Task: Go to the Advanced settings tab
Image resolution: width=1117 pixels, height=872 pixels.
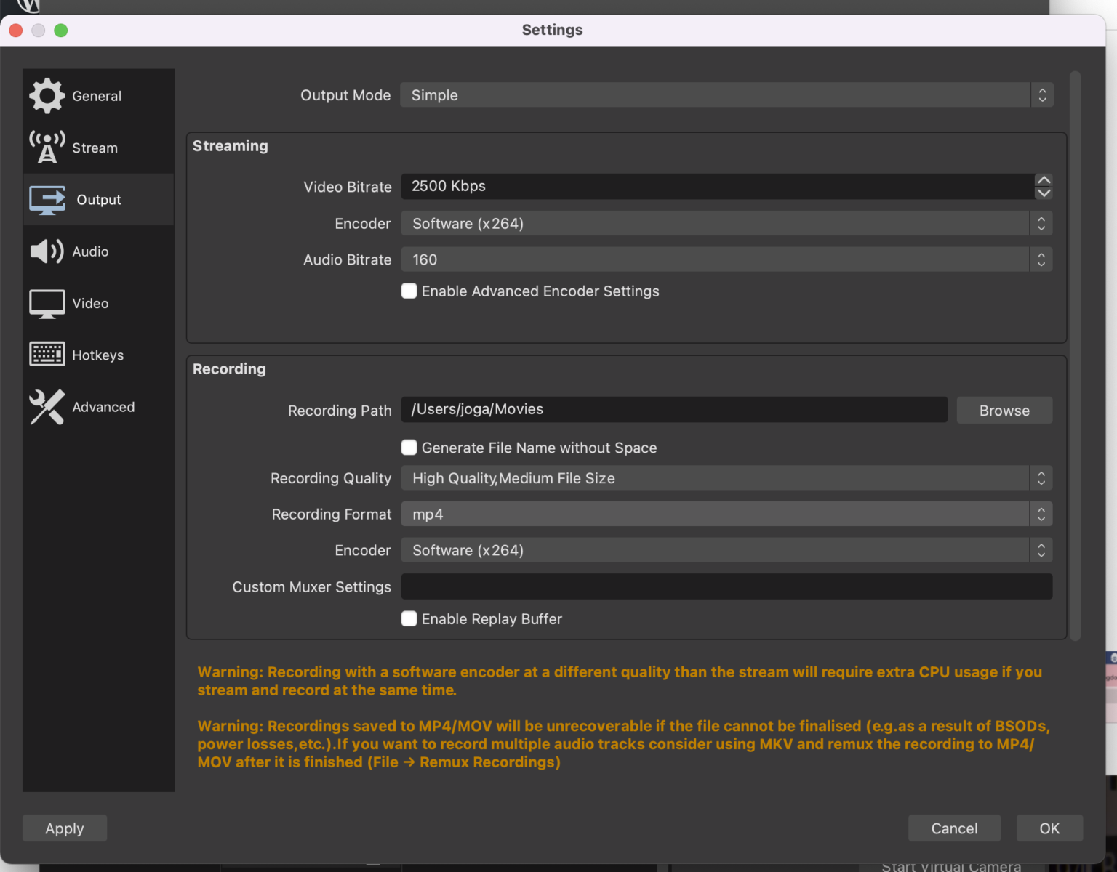Action: [103, 407]
